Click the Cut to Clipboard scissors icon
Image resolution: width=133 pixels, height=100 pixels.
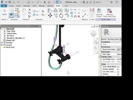tap(29, 9)
